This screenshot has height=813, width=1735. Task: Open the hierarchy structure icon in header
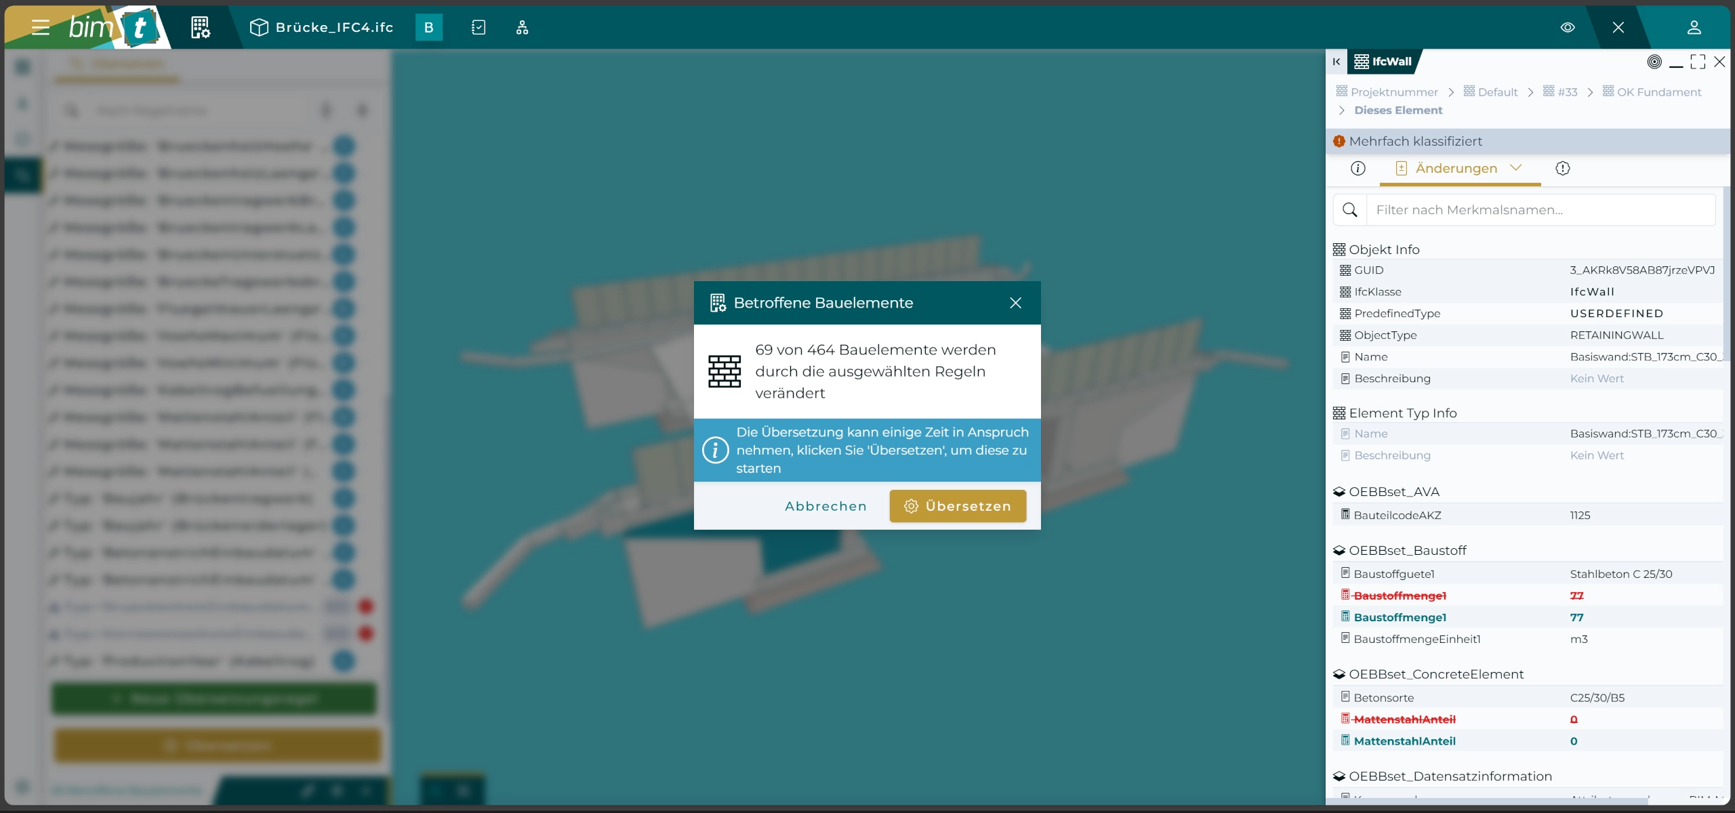pyautogui.click(x=522, y=27)
